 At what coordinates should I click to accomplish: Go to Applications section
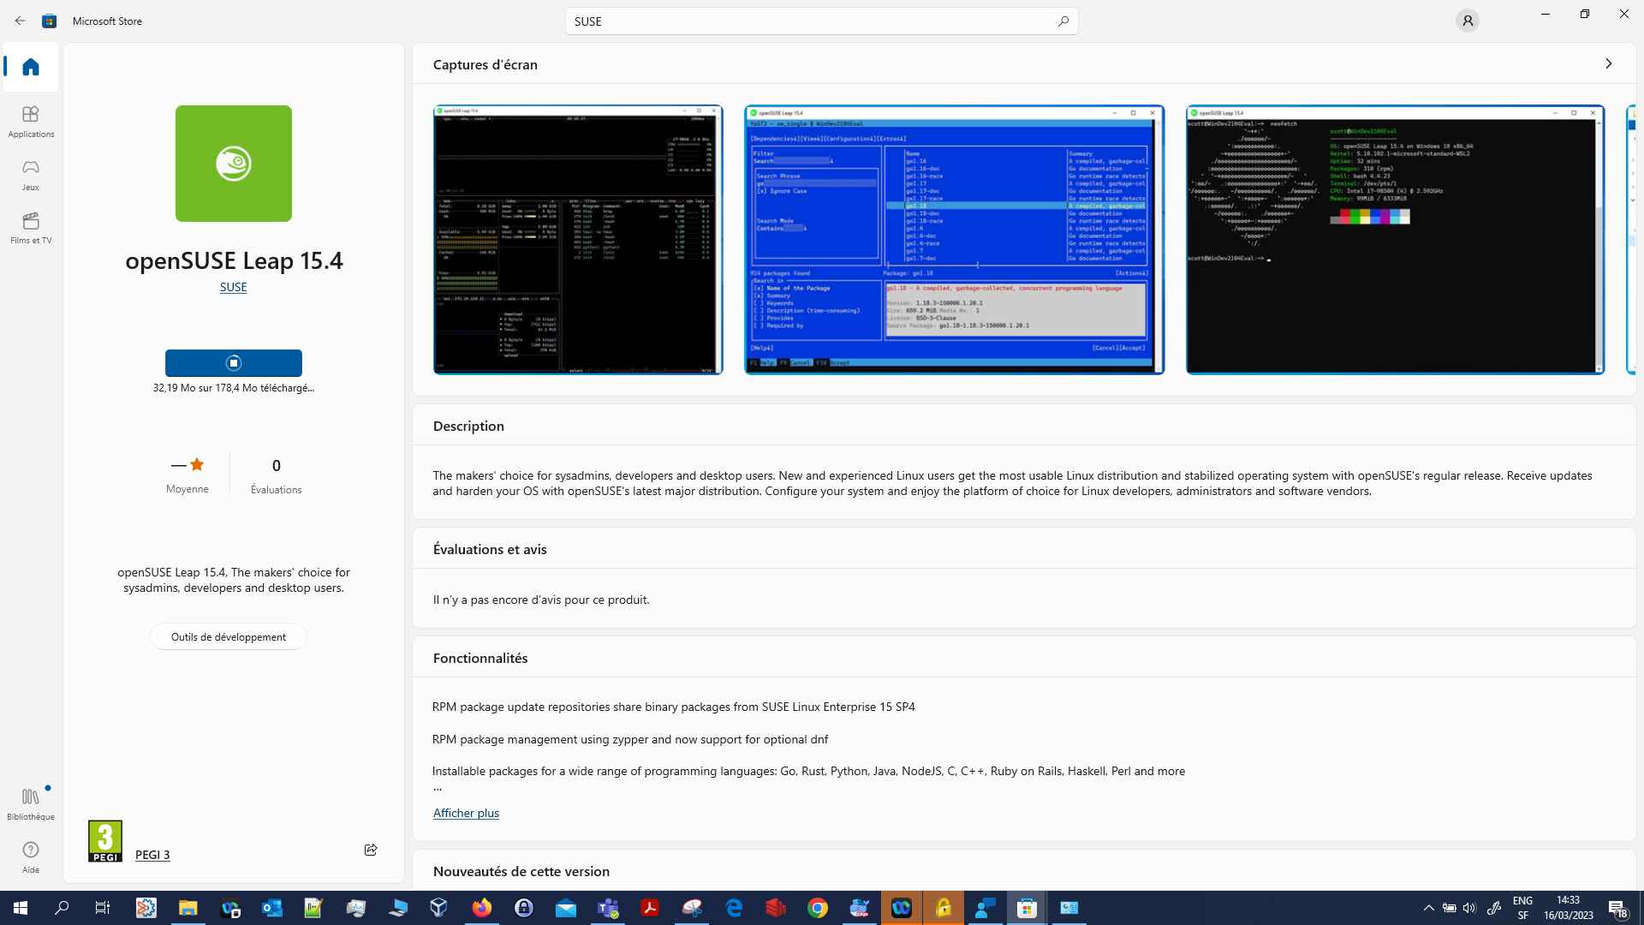click(x=31, y=121)
